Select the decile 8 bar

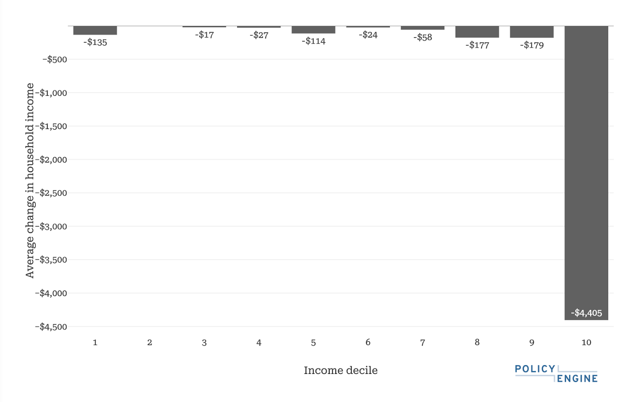tap(477, 32)
